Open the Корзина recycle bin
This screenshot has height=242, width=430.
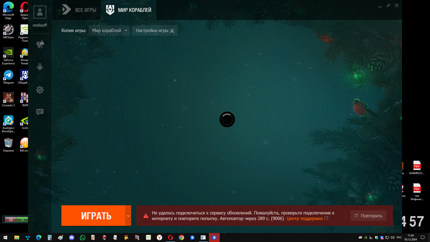(x=8, y=145)
